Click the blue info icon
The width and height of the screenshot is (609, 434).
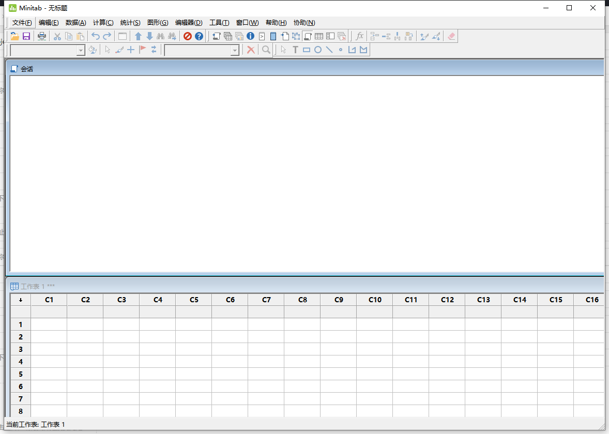[251, 36]
